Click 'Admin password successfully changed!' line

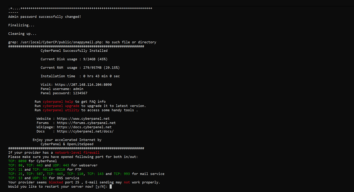coord(45,17)
